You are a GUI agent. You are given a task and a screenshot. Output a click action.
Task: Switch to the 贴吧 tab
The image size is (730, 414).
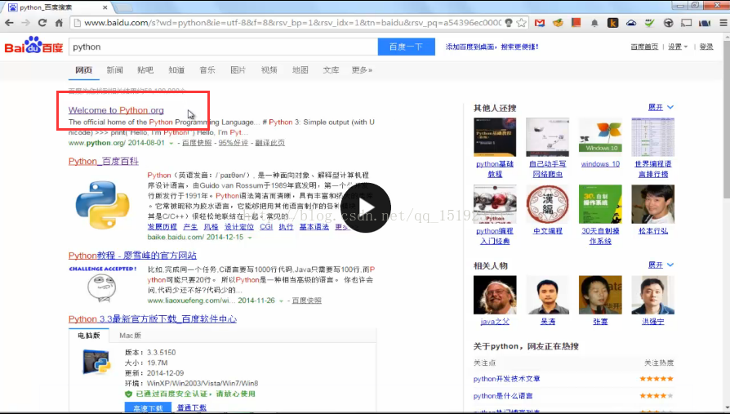(x=145, y=70)
